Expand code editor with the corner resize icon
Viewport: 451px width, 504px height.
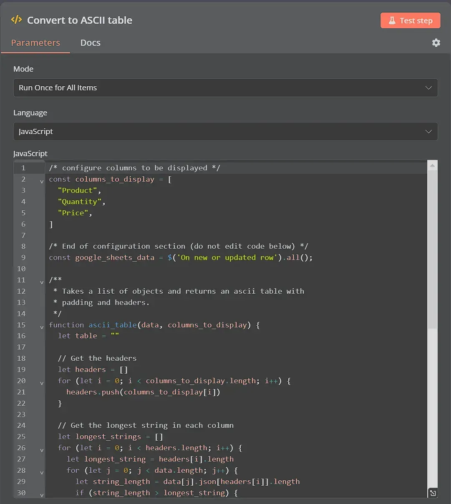pos(433,493)
